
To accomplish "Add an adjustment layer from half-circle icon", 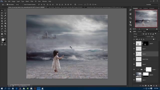I will pyautogui.click(x=148, y=86).
